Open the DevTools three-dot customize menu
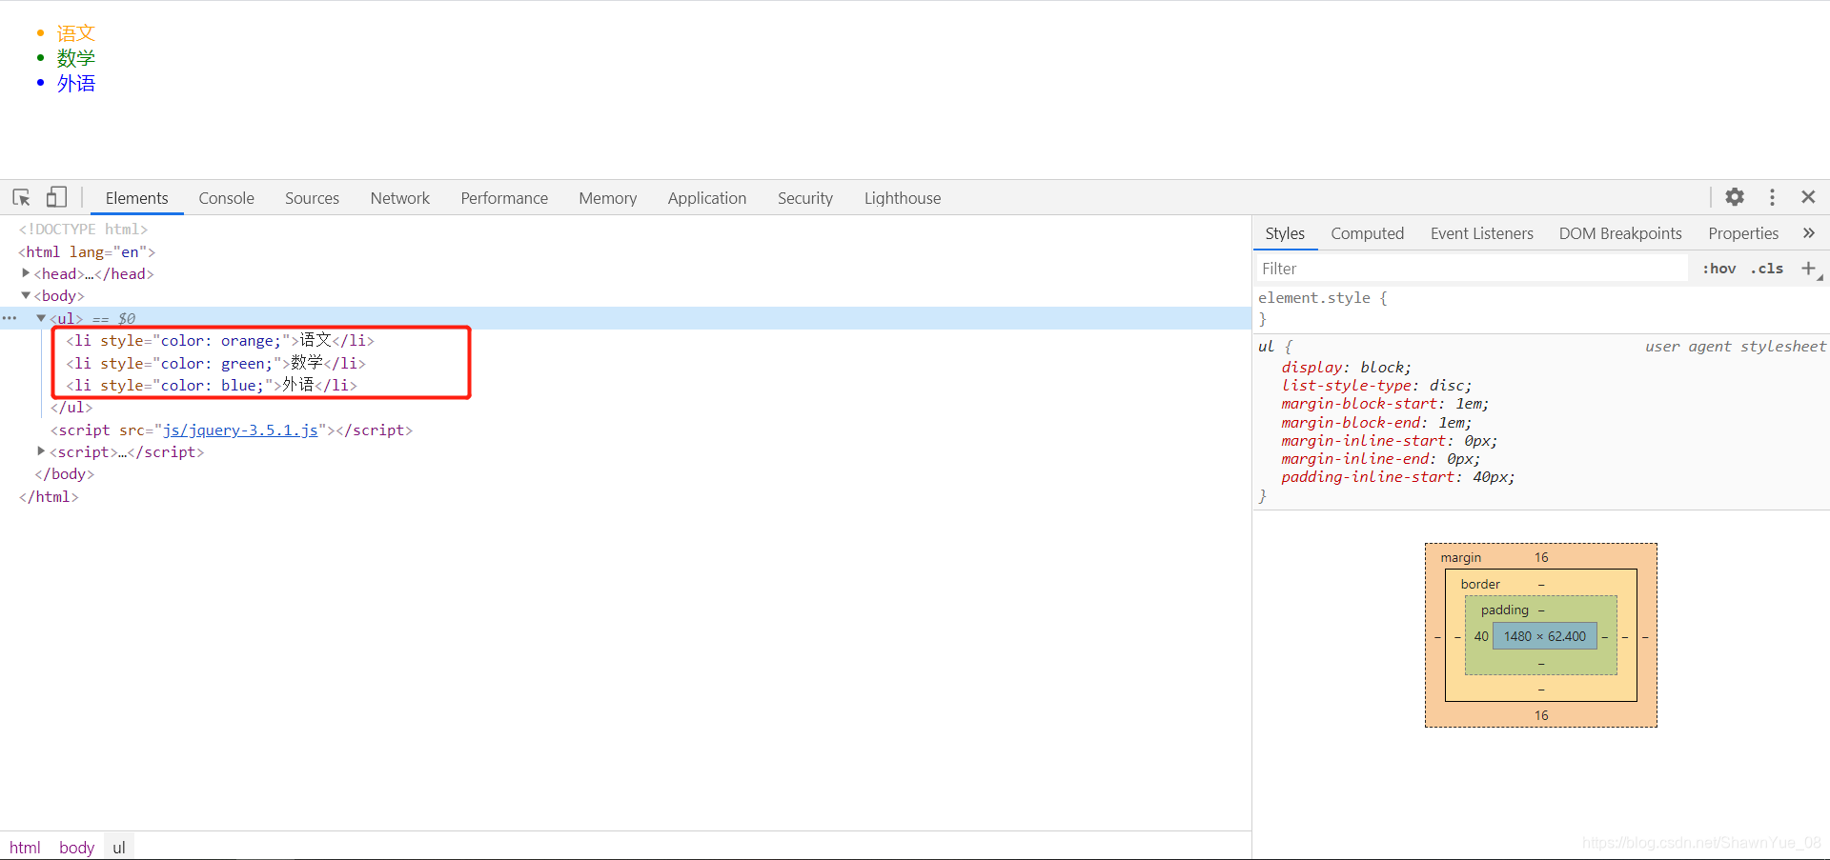This screenshot has height=860, width=1830. pyautogui.click(x=1772, y=197)
